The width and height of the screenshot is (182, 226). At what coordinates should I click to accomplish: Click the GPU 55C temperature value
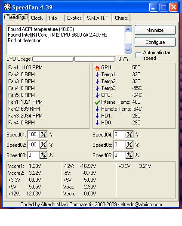tap(136, 68)
